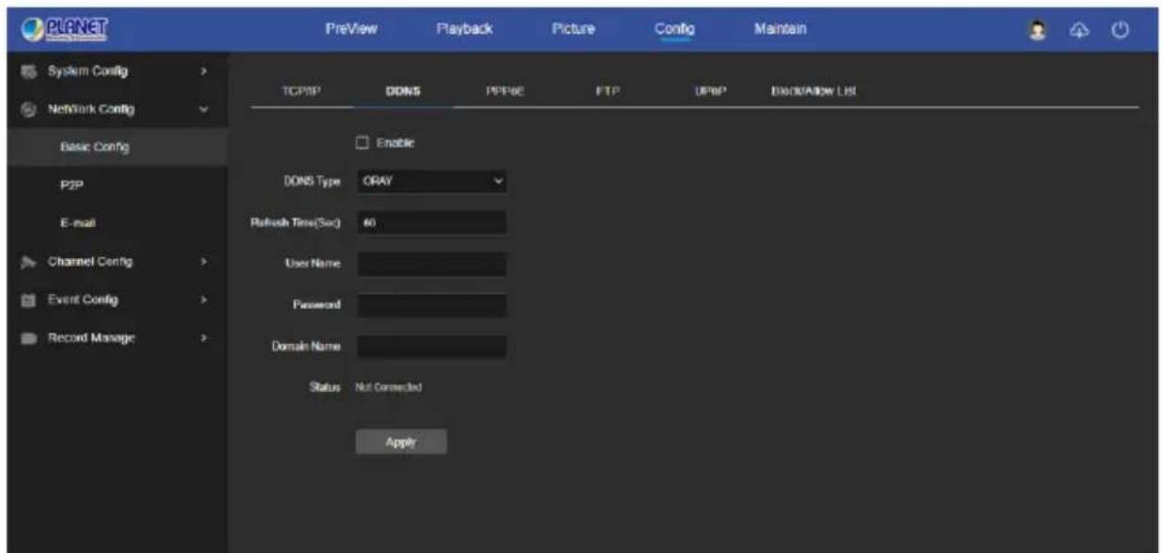This screenshot has width=1162, height=553.
Task: Click the Not Connected status text
Action: coord(388,387)
